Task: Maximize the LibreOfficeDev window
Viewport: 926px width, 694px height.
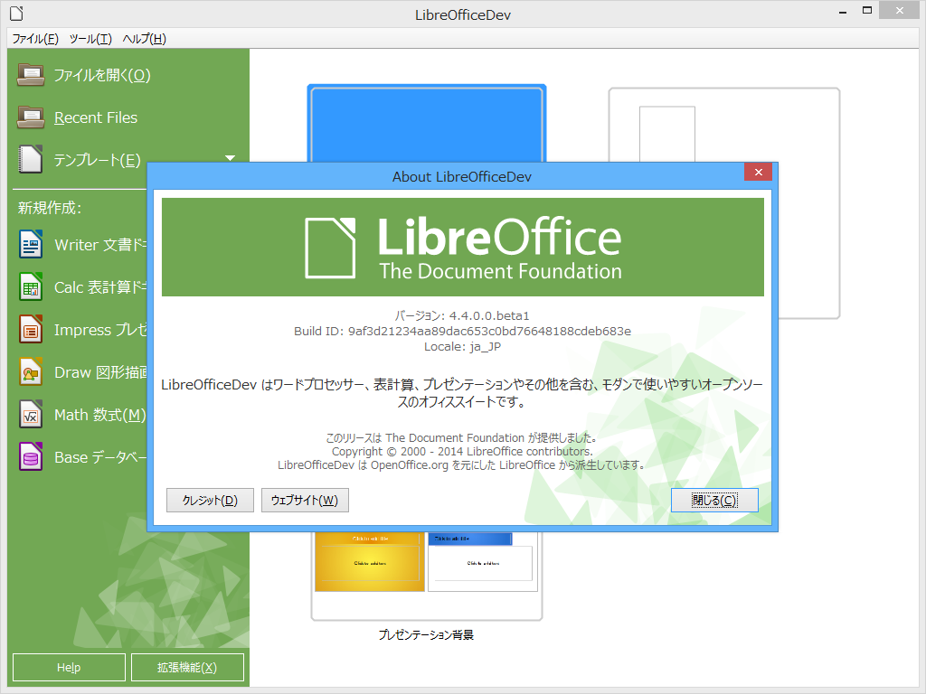Action: [x=867, y=11]
